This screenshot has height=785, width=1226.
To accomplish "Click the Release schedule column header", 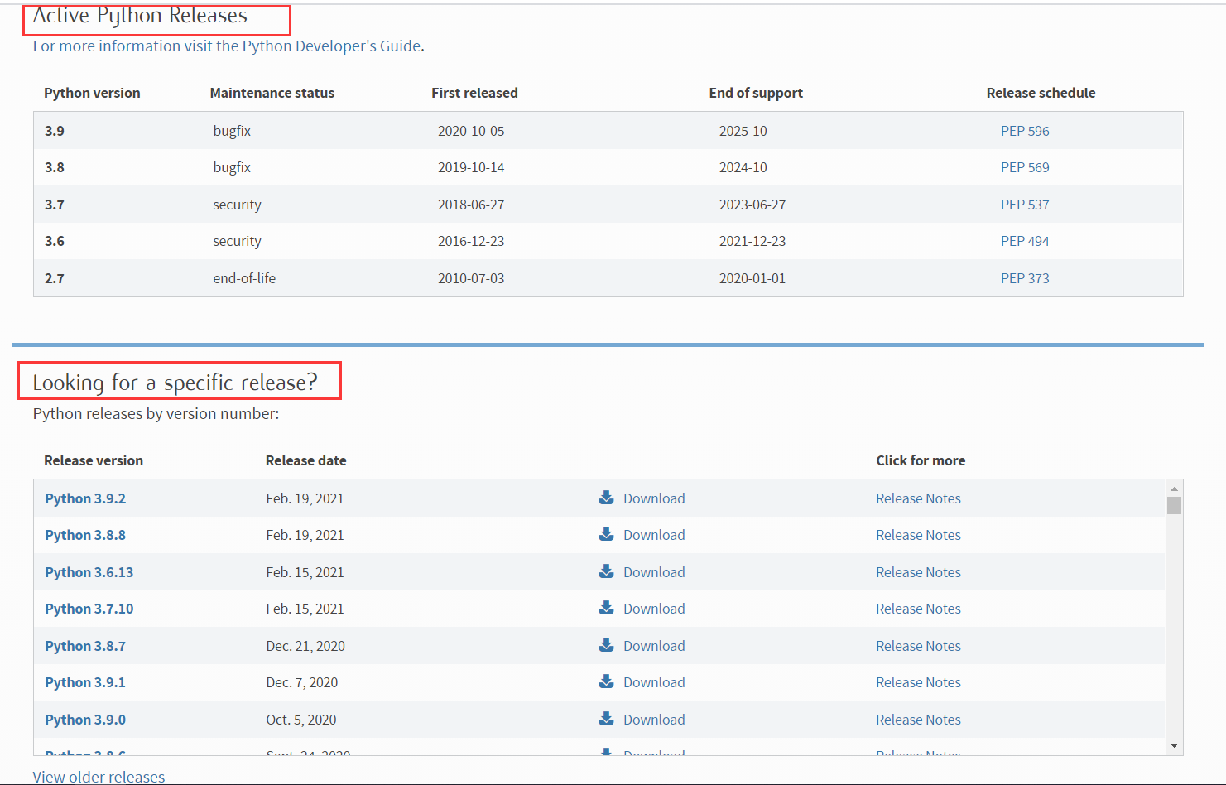I will (x=1041, y=93).
